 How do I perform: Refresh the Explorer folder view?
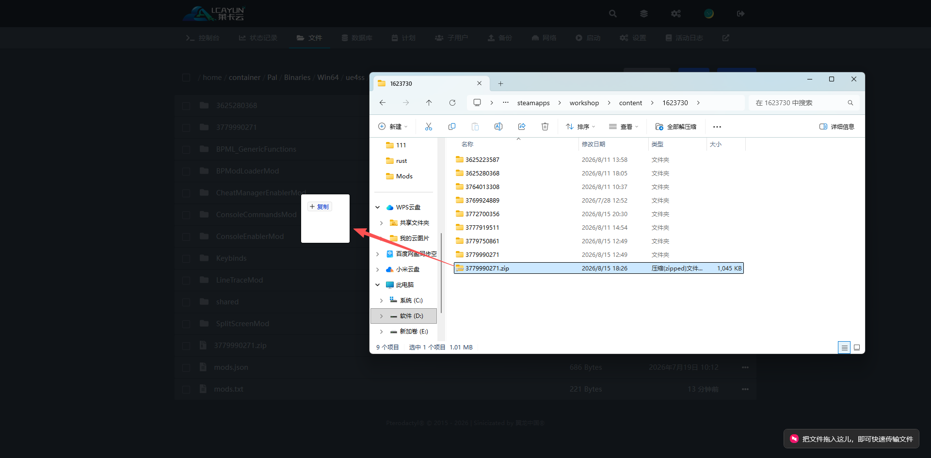point(452,103)
